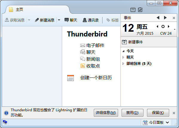The height and width of the screenshot is (128, 179).
Task: Click the New Message (新建消息) pencil icon
Action: pyautogui.click(x=37, y=20)
